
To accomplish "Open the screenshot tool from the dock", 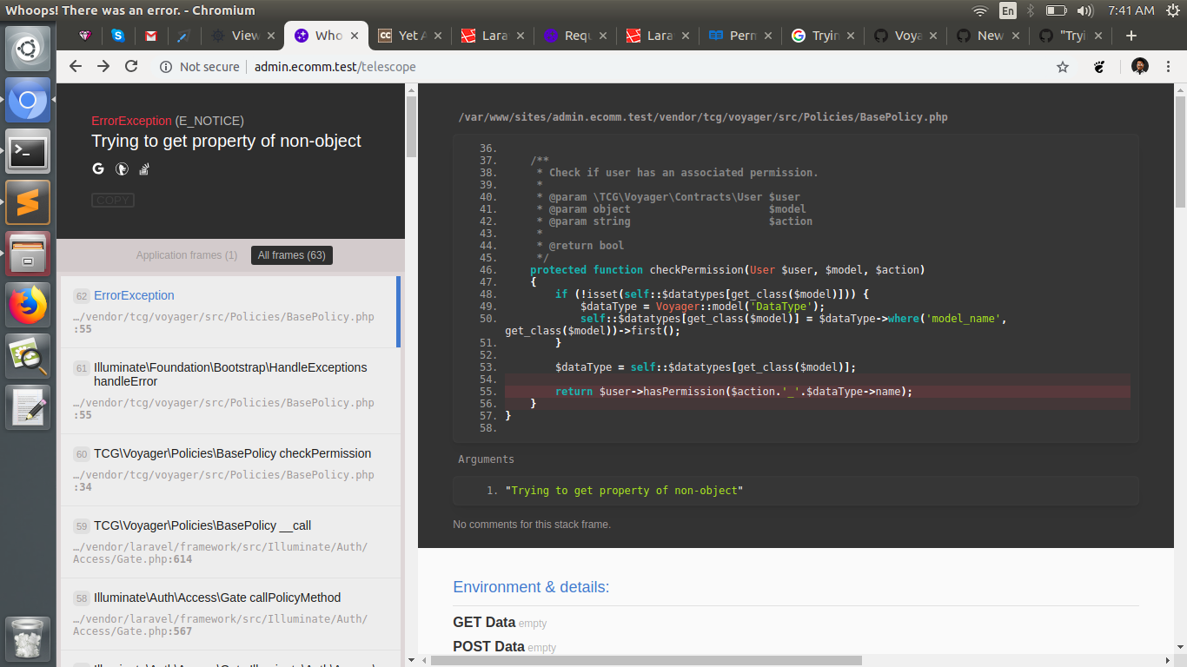I will point(28,355).
